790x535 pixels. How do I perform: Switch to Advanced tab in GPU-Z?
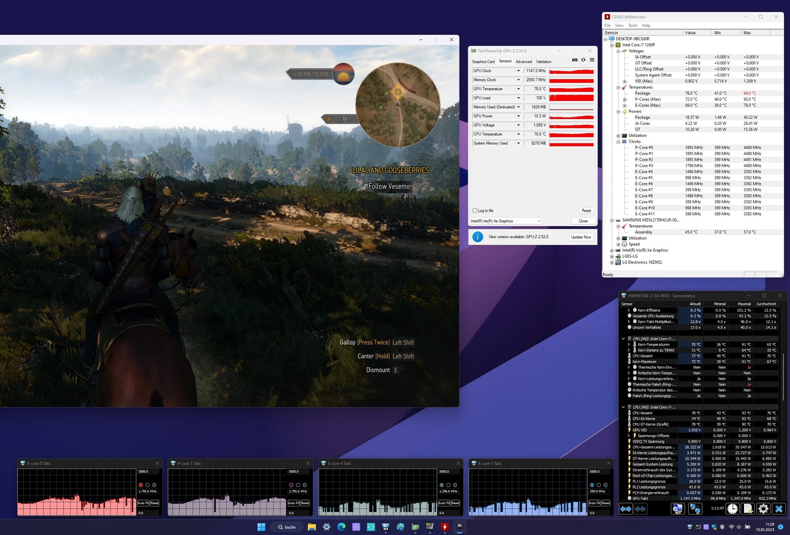(524, 62)
